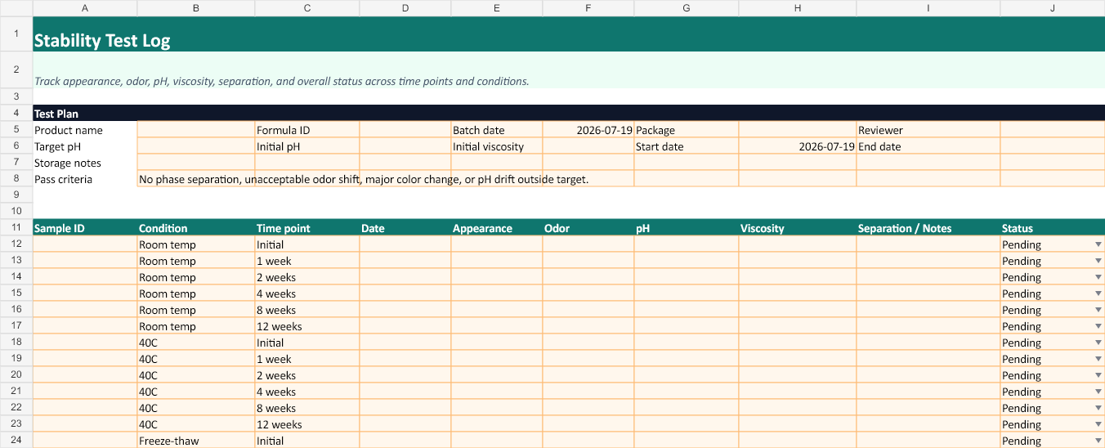Open Status dropdown for 40C 4 weeks row

(x=1098, y=392)
